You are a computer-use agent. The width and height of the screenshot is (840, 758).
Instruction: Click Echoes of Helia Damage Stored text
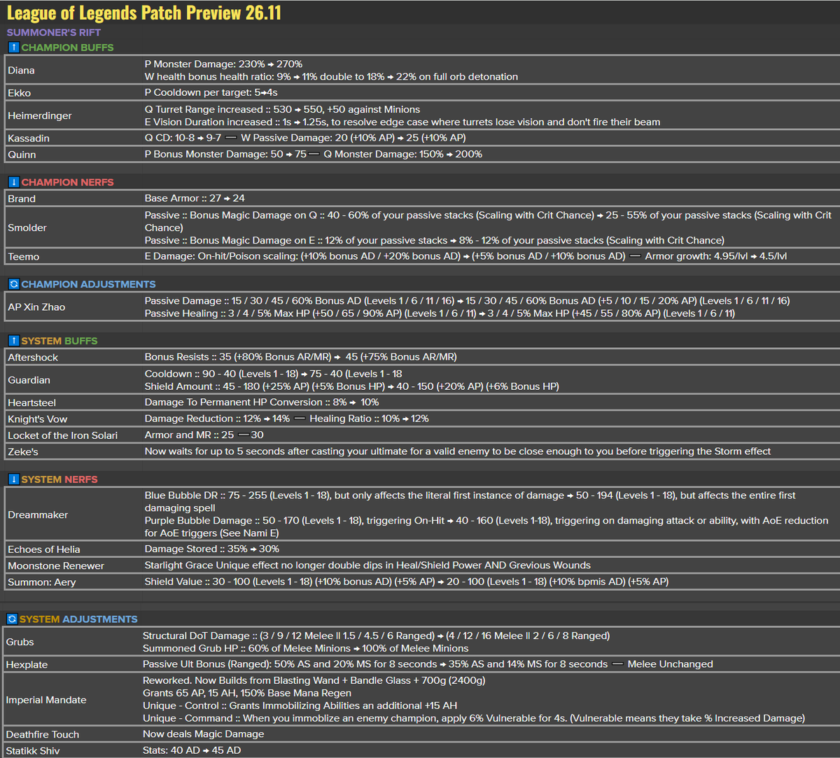coord(212,549)
